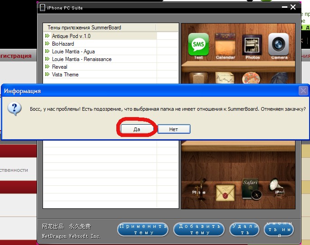Close the Информация dialog with X

[303, 91]
